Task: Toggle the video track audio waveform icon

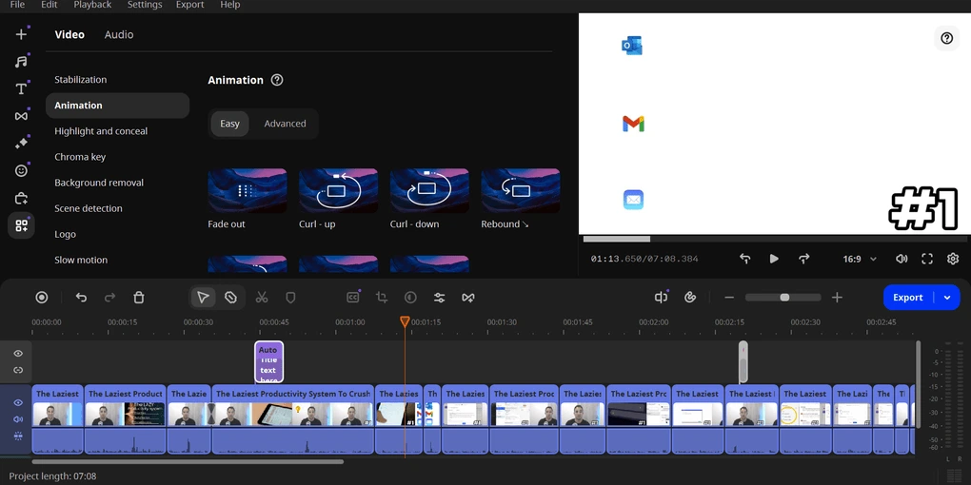Action: tap(18, 436)
